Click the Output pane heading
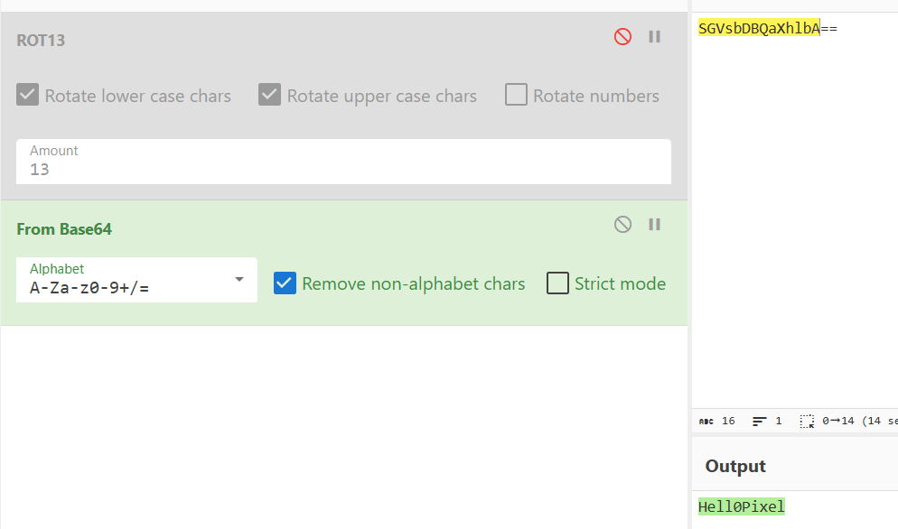 735,466
